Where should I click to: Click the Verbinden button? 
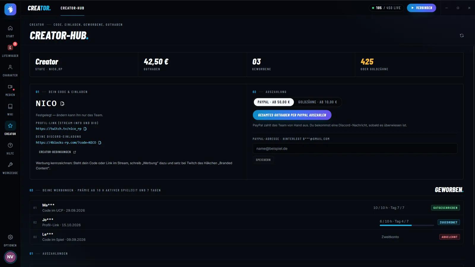422,8
